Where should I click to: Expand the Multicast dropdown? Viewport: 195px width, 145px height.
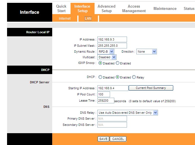tap(107, 57)
